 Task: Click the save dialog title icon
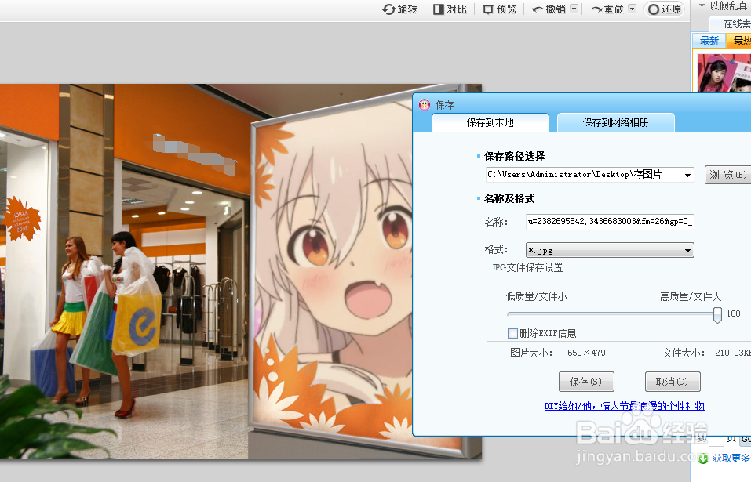pos(425,105)
